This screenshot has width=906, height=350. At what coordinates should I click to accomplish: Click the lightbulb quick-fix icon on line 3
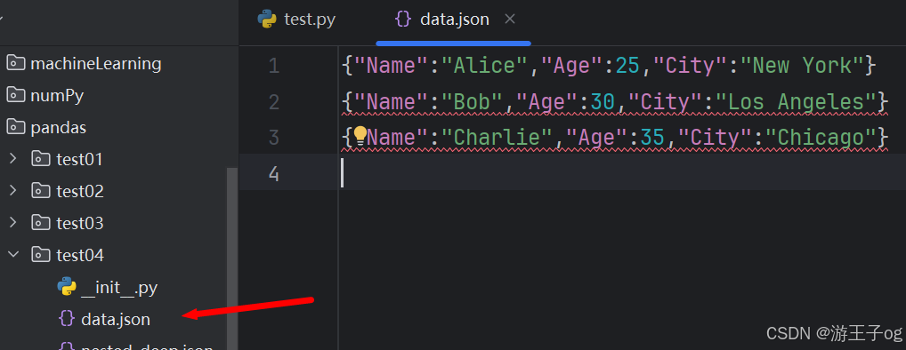click(x=360, y=136)
